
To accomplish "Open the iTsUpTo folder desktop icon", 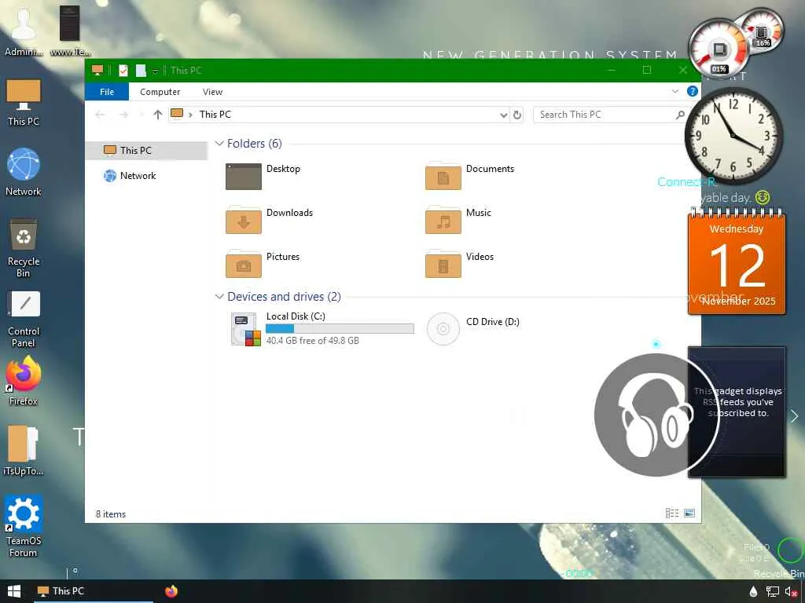I will (x=24, y=450).
